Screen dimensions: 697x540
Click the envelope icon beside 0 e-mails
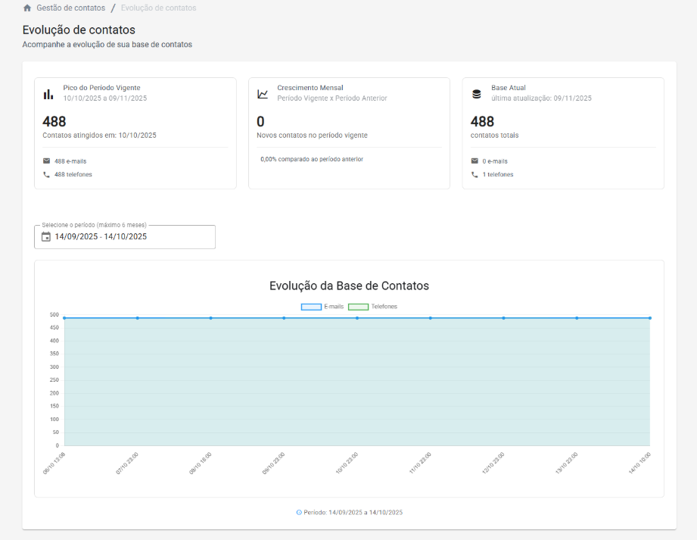(x=475, y=161)
